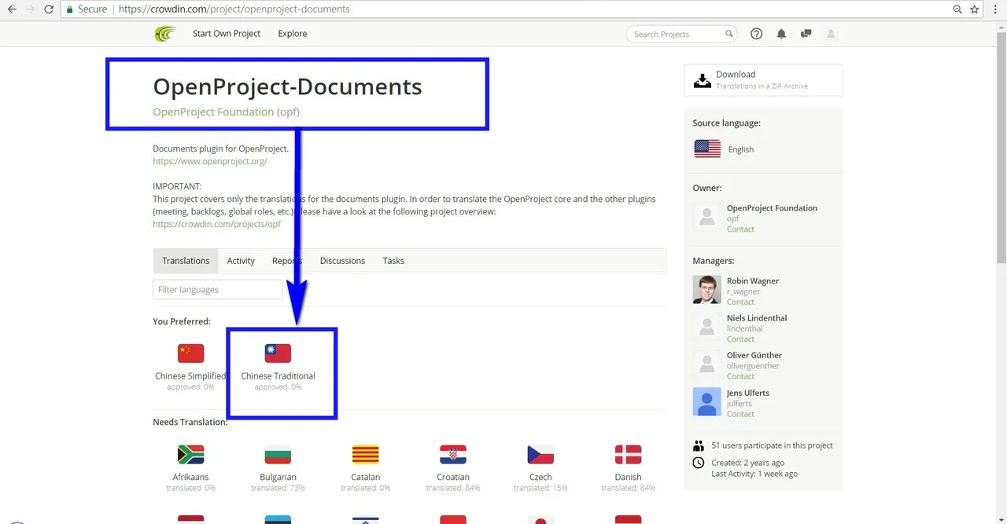Open Start Own Project menu item

click(227, 34)
